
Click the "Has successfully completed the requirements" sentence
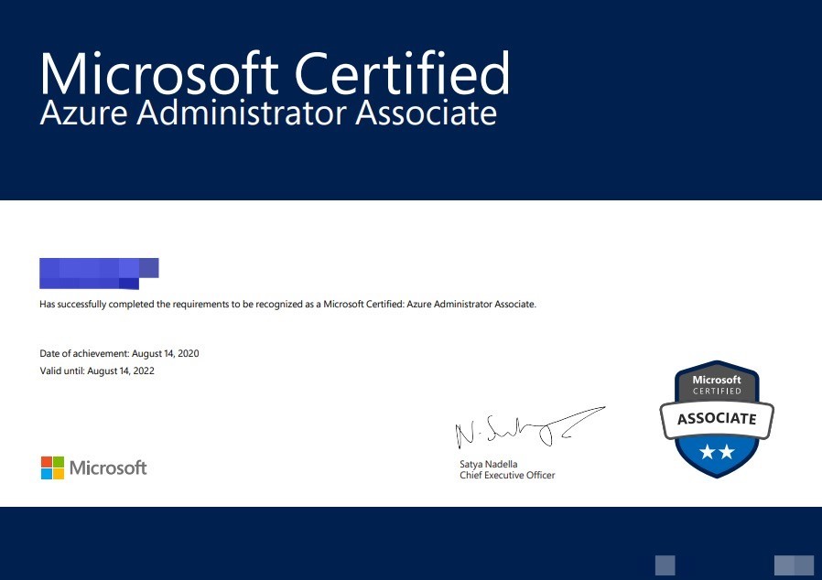tap(287, 304)
